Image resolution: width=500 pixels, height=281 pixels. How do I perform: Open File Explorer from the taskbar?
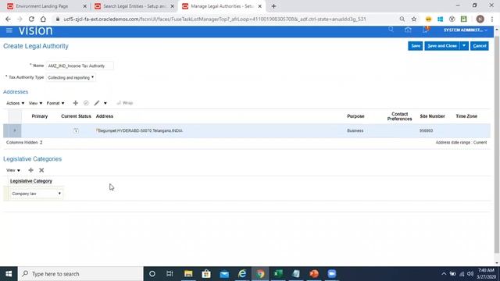pyautogui.click(x=188, y=274)
